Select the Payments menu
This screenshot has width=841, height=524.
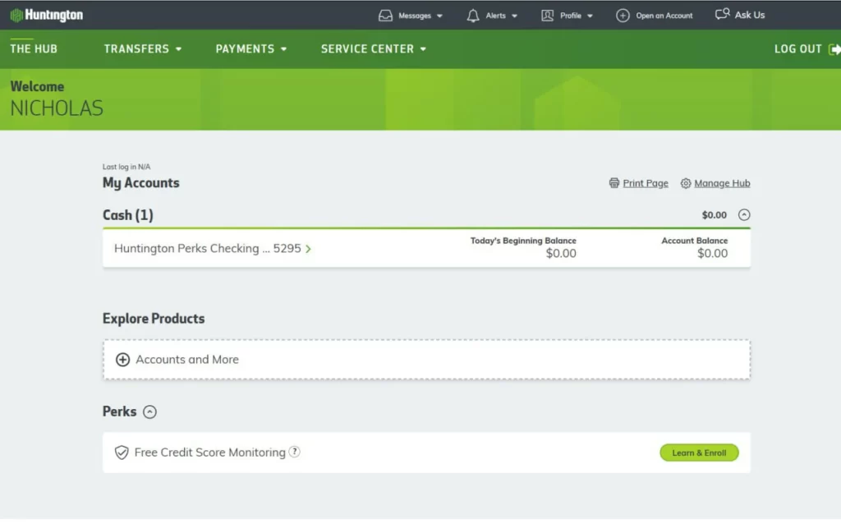(245, 48)
